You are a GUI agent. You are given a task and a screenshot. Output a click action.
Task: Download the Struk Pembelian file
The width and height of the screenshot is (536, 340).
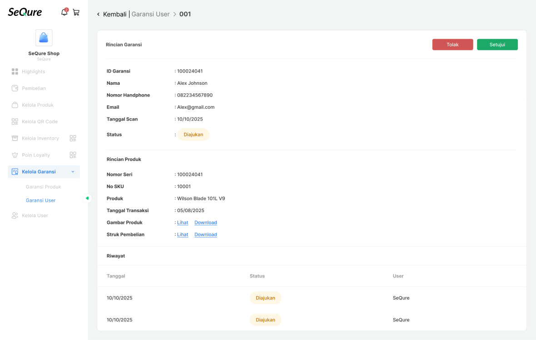pos(205,235)
